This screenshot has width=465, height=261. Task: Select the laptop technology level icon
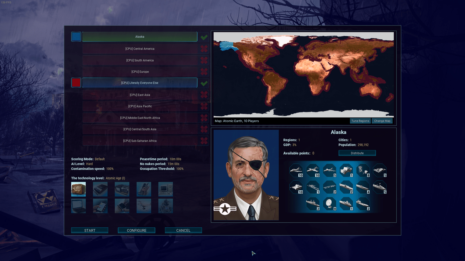click(78, 206)
